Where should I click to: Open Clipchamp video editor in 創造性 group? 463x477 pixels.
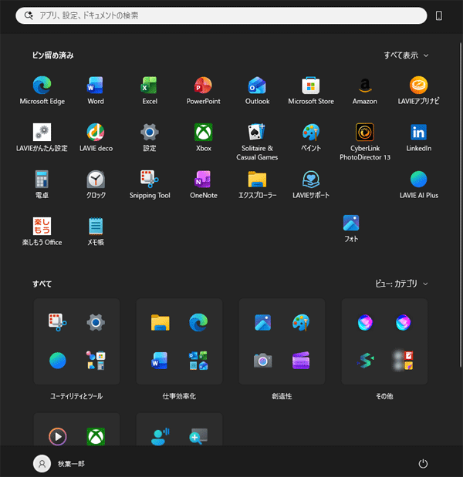301,361
